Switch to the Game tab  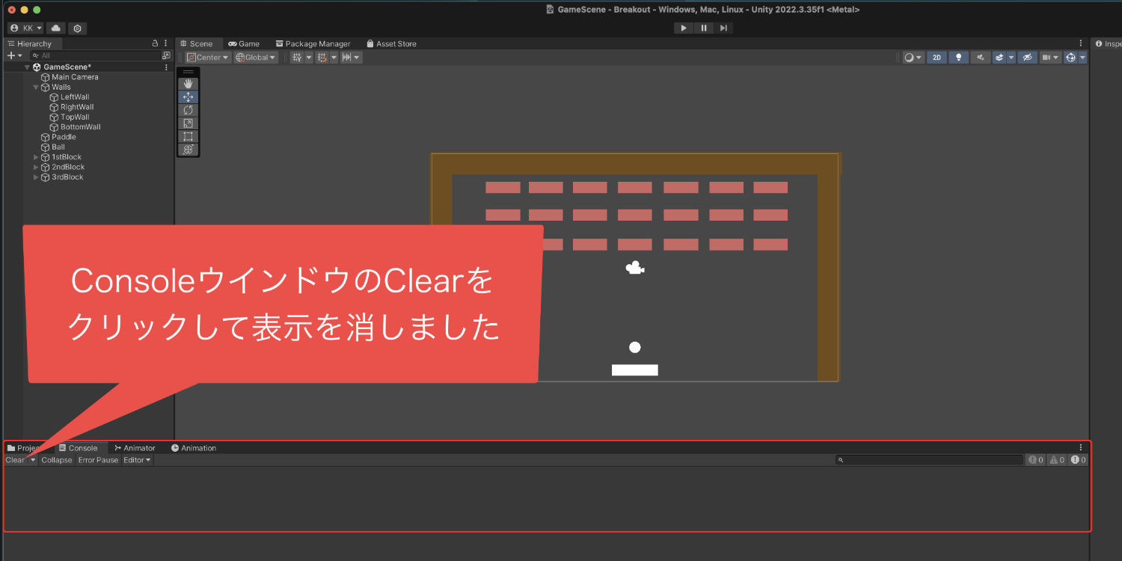click(244, 43)
